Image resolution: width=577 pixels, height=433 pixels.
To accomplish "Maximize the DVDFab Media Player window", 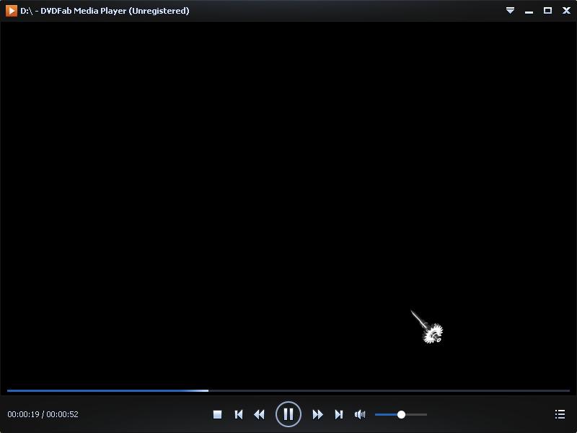I will tap(547, 10).
